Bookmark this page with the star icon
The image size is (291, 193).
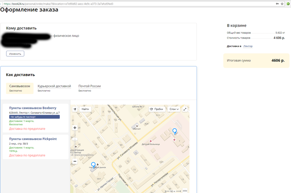click(x=283, y=3)
